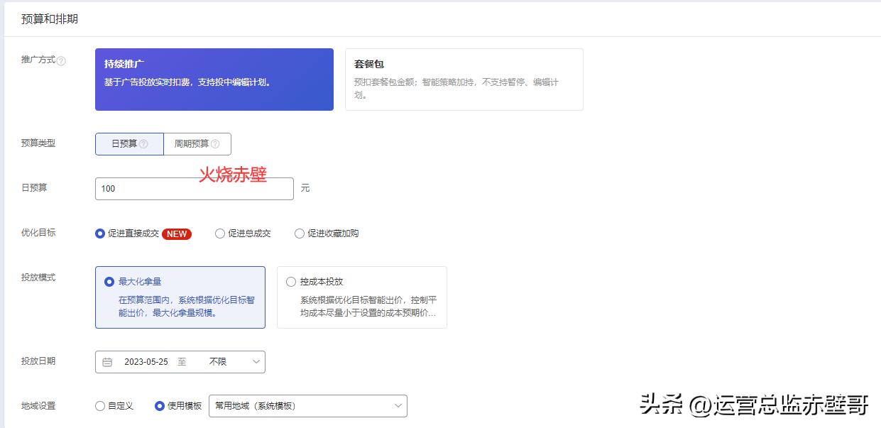Click the question mark icon inside 日预算 tab
The height and width of the screenshot is (428, 881).
[x=143, y=143]
